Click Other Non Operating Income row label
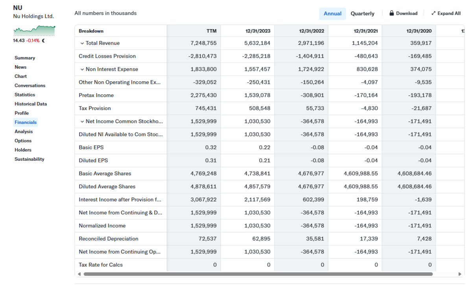 (x=120, y=82)
